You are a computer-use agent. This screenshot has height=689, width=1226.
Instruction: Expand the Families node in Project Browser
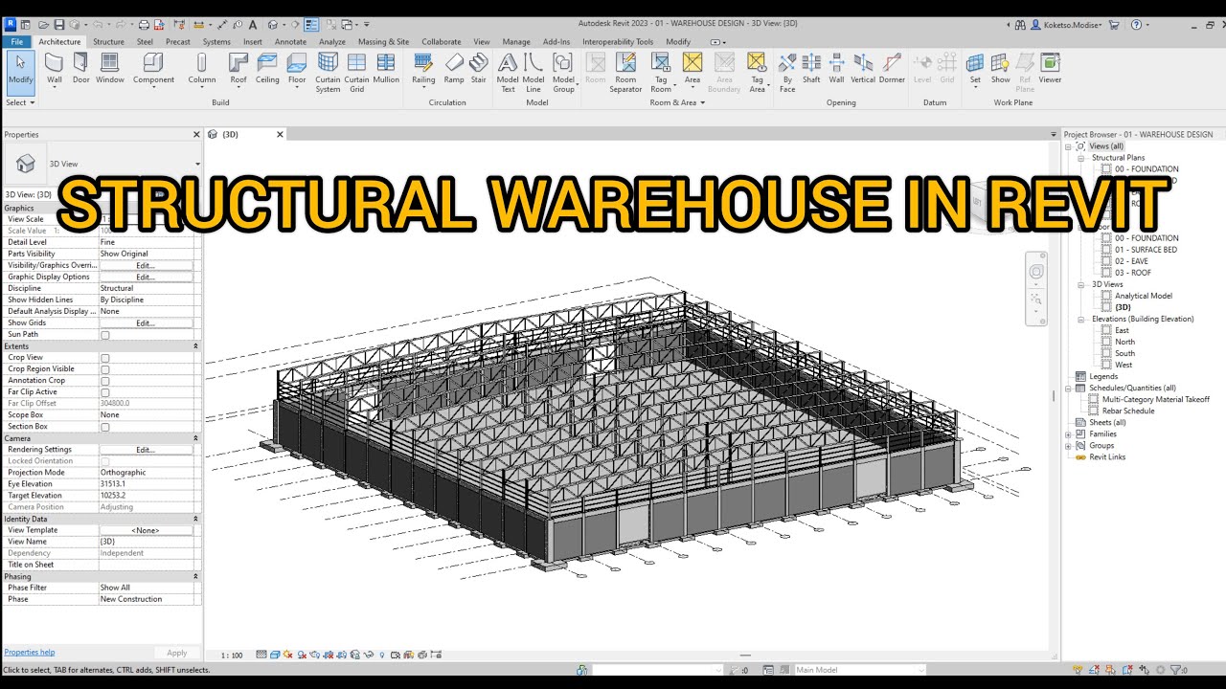(x=1068, y=434)
